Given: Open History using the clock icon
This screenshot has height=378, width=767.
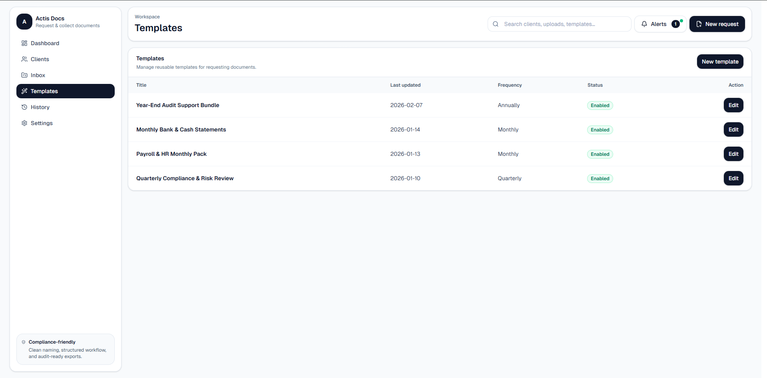Looking at the screenshot, I should (24, 107).
